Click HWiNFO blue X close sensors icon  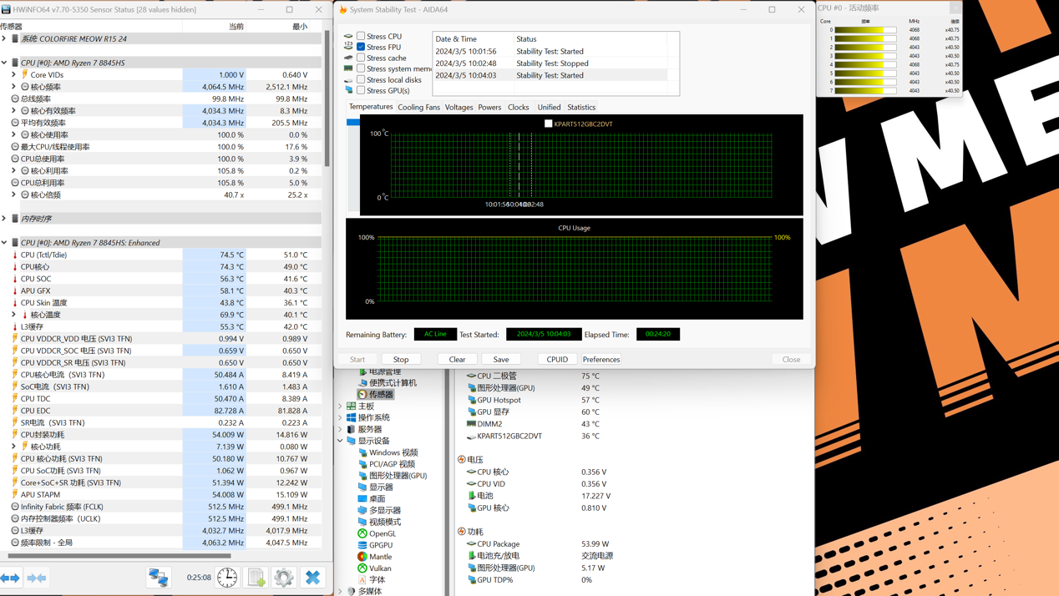tap(312, 577)
